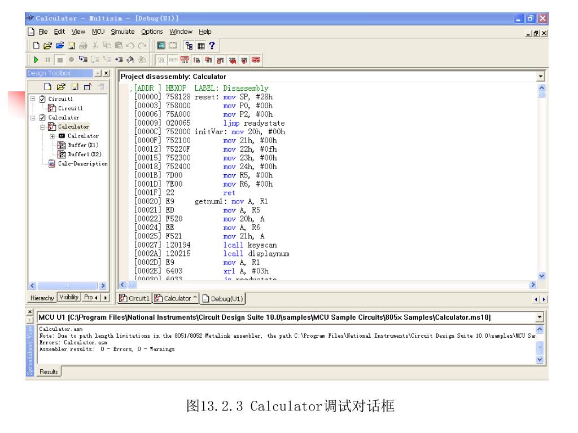Click the dashed-rectangle zoom area icon
Image resolution: width=578 pixels, height=433 pixels.
pyautogui.click(x=173, y=46)
